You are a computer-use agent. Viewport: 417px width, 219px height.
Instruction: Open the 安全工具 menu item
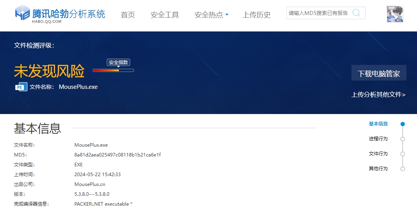click(165, 15)
